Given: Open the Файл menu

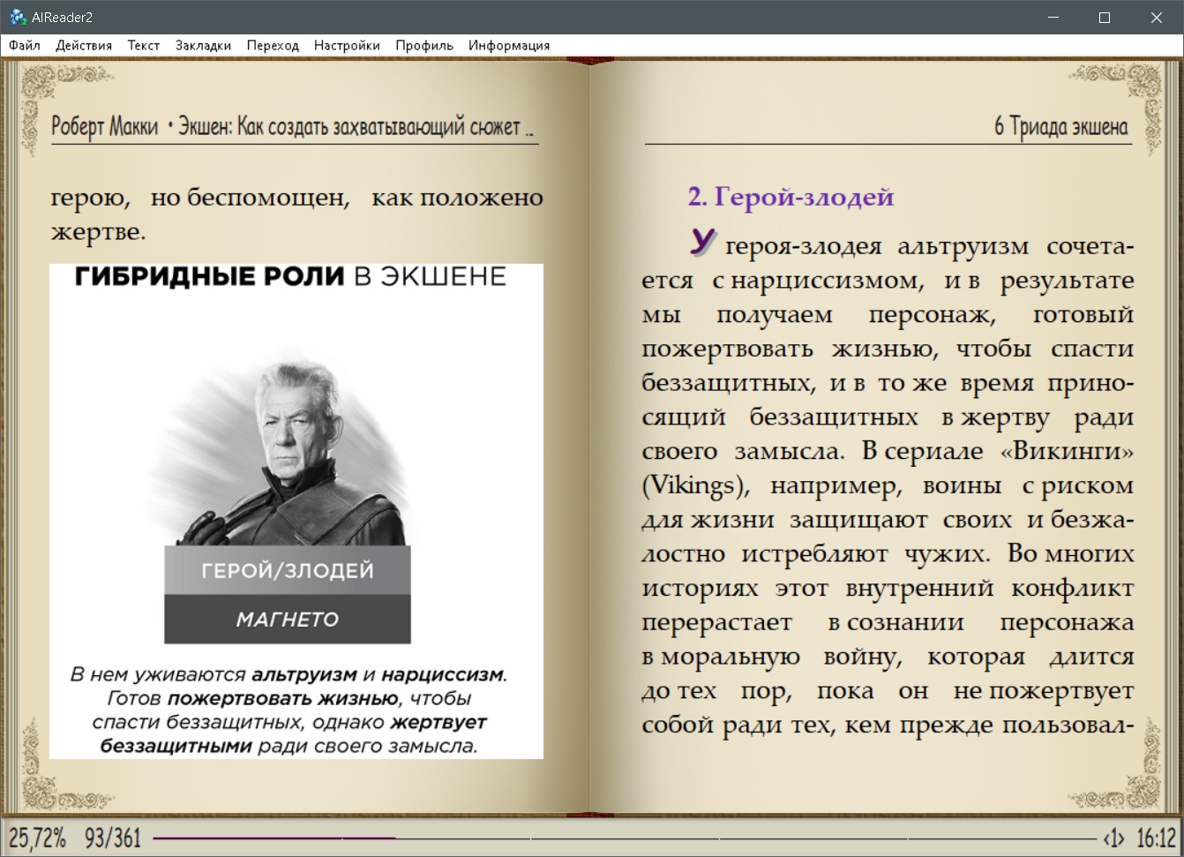Looking at the screenshot, I should tap(25, 45).
